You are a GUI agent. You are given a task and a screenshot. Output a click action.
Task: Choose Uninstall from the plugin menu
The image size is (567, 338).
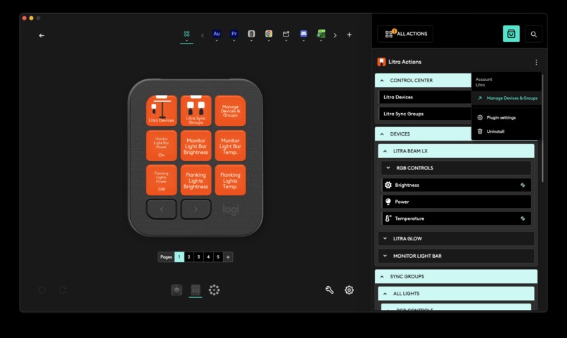click(x=507, y=131)
